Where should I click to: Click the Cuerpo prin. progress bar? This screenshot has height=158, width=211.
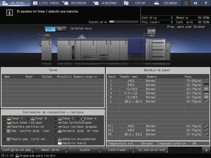(124, 22)
